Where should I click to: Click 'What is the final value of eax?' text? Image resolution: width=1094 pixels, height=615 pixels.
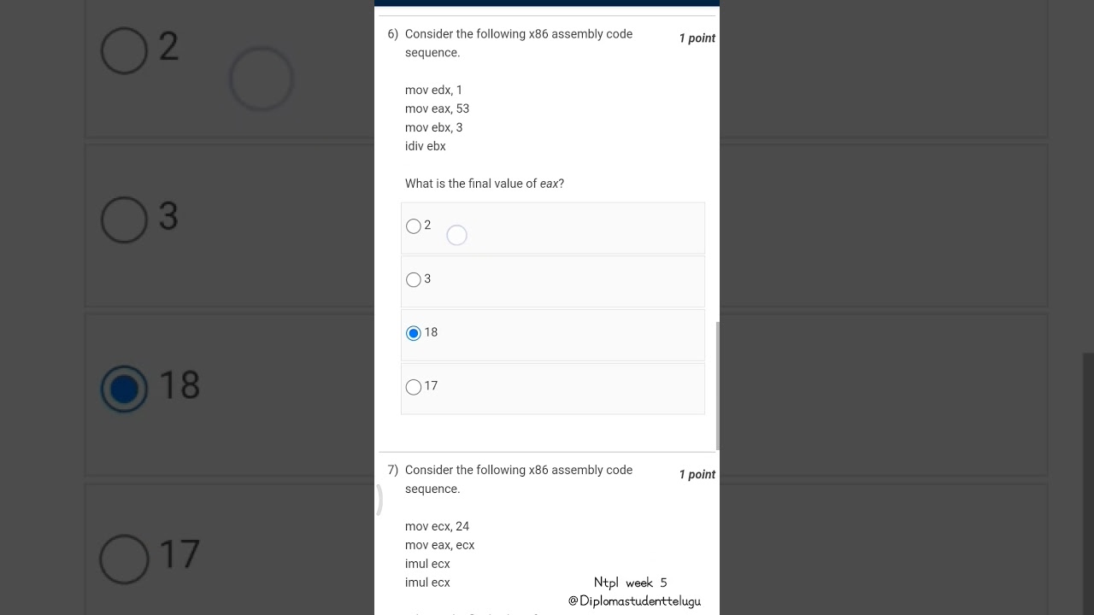click(x=485, y=184)
